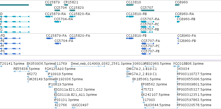Click the HL03644.5prime EST label
The image size is (221, 109).
(x=157, y=105)
